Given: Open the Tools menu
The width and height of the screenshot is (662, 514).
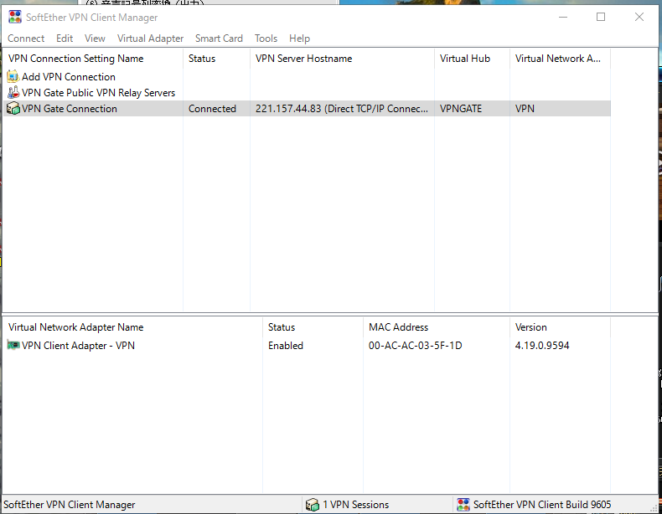Looking at the screenshot, I should point(266,39).
